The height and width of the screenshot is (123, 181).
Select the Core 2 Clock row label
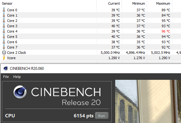[x=16, y=53]
